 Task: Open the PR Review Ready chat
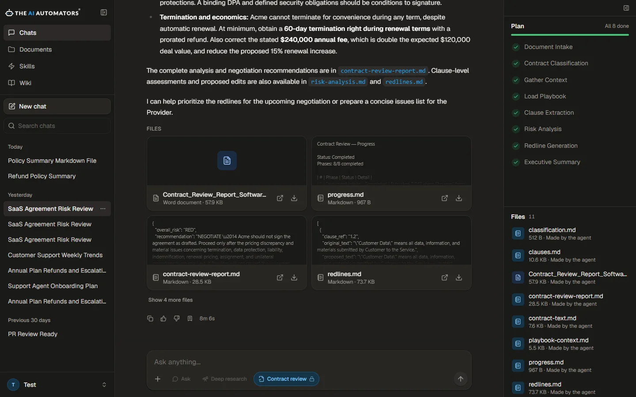pos(57,334)
